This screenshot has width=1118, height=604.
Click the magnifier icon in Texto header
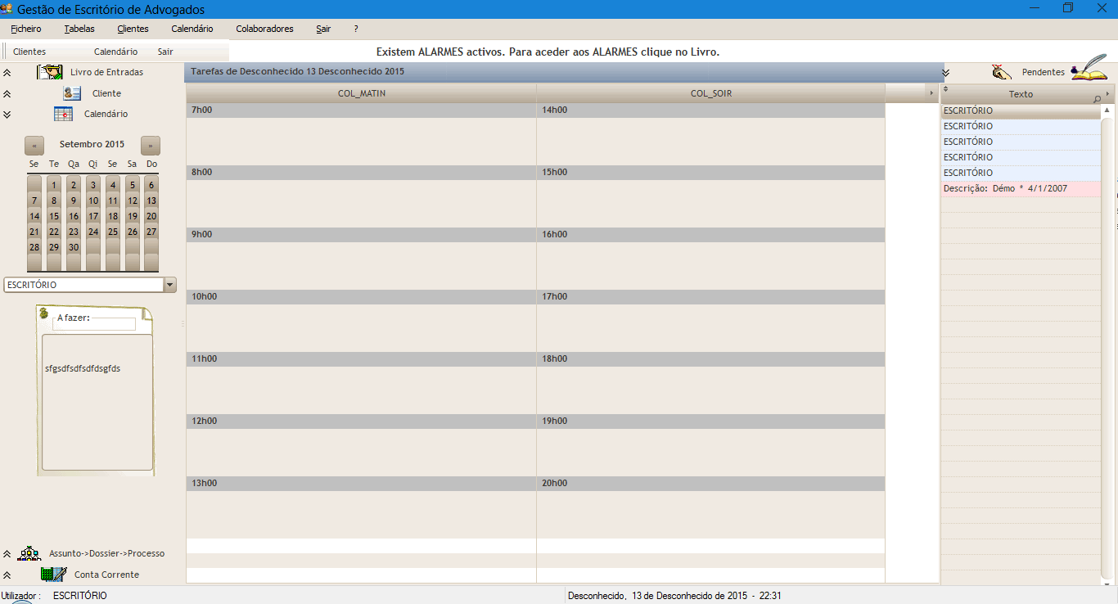[1097, 98]
